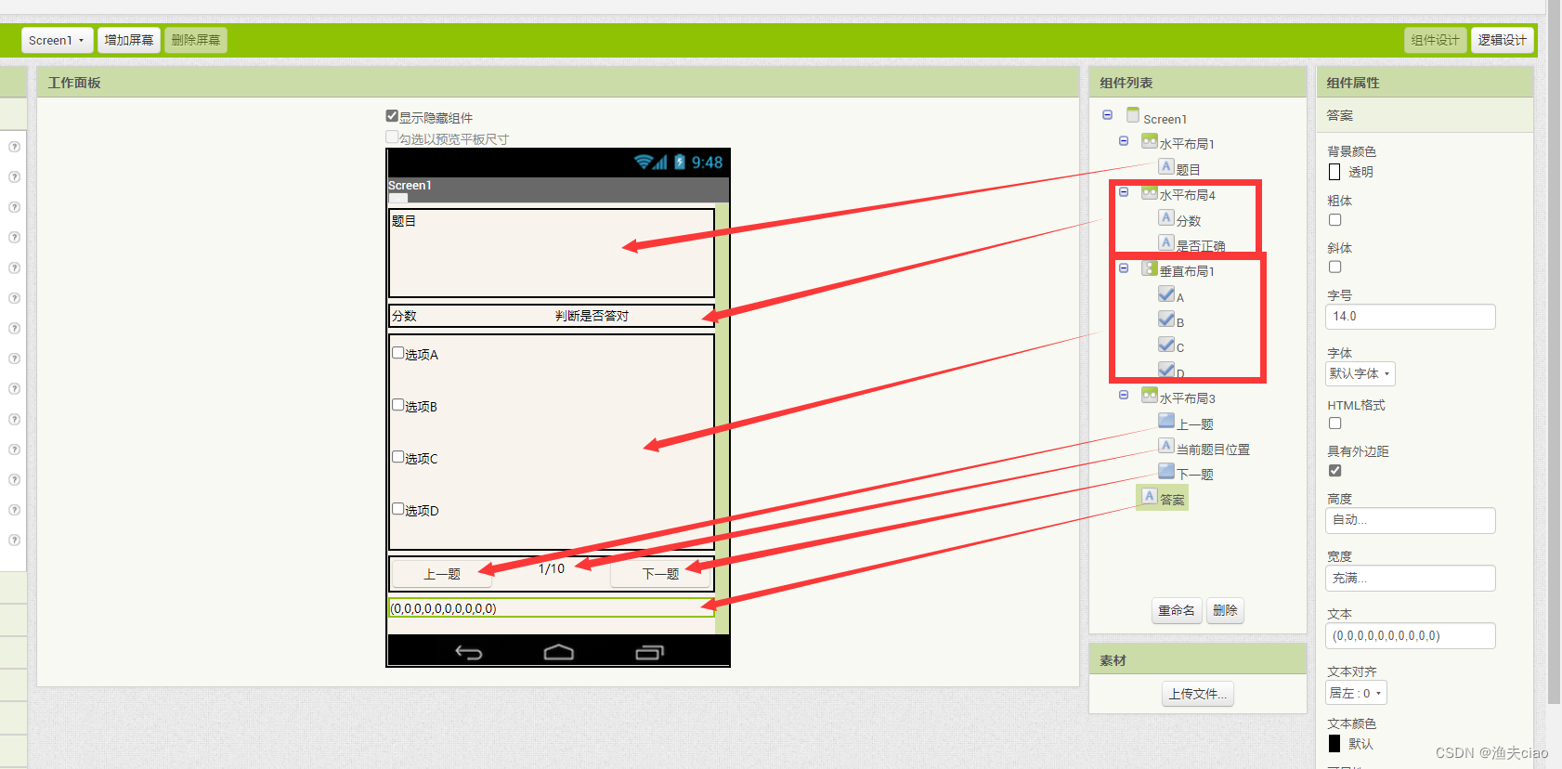Click the 文本 text value field
This screenshot has width=1562, height=769.
pos(1410,635)
